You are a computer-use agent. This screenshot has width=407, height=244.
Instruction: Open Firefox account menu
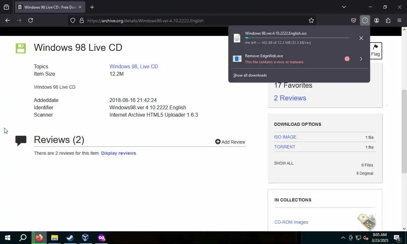[376, 20]
